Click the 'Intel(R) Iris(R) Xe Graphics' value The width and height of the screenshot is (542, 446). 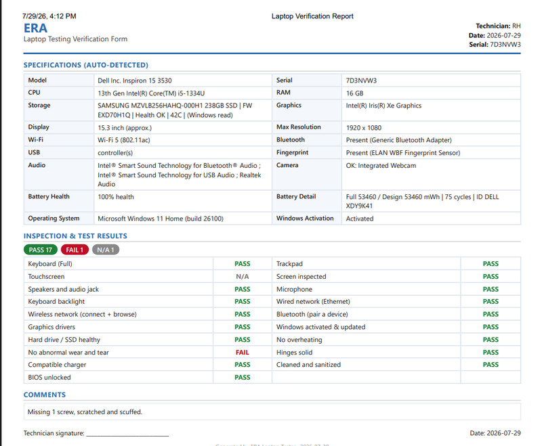pyautogui.click(x=383, y=106)
